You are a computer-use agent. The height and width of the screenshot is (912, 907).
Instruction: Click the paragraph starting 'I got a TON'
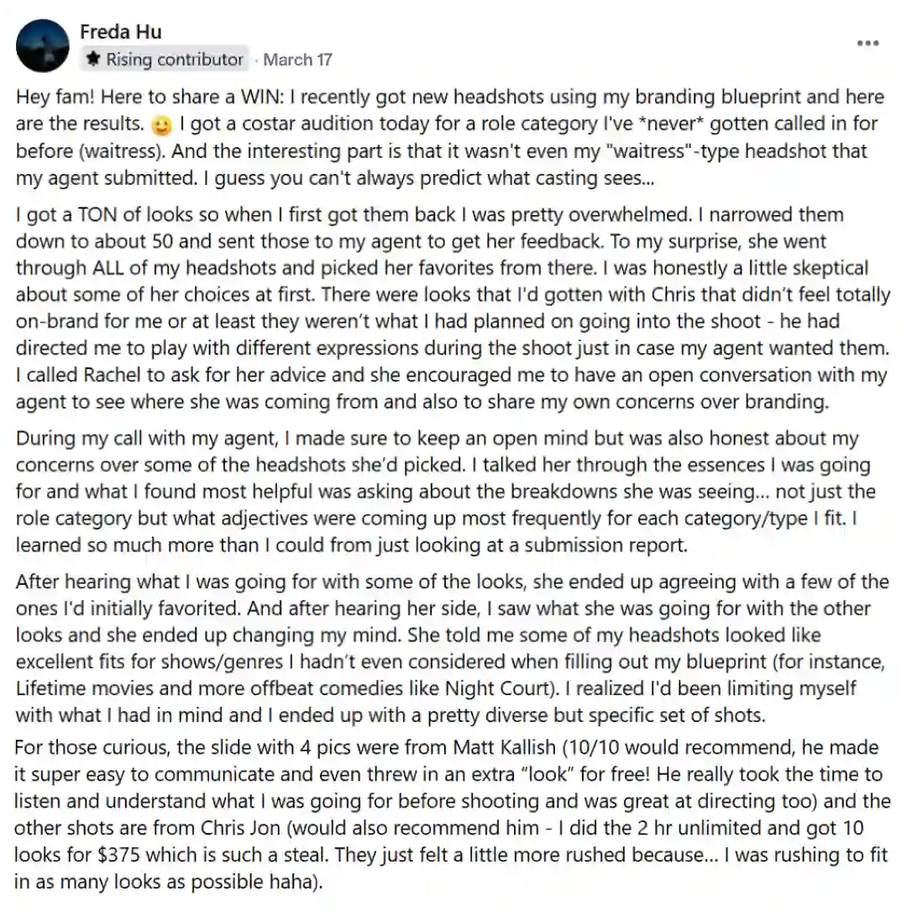pos(453,308)
